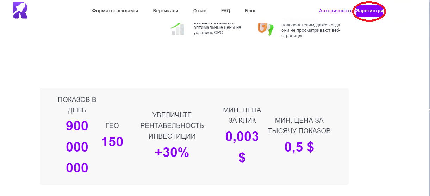Click the 150 ГЕО number
The width and height of the screenshot is (430, 196).
point(112,142)
